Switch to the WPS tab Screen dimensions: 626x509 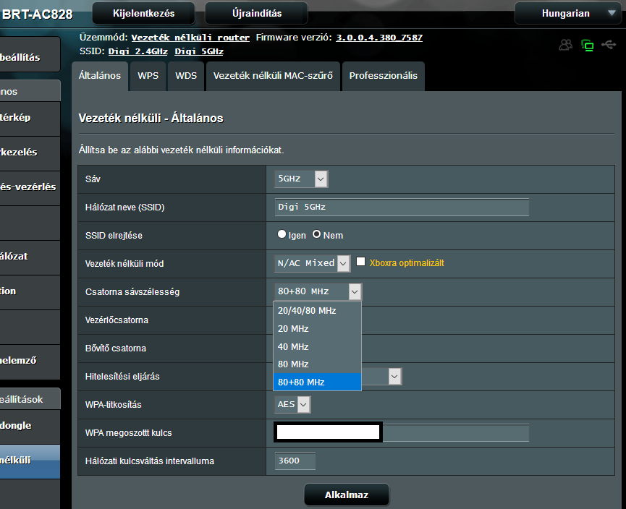coord(148,76)
